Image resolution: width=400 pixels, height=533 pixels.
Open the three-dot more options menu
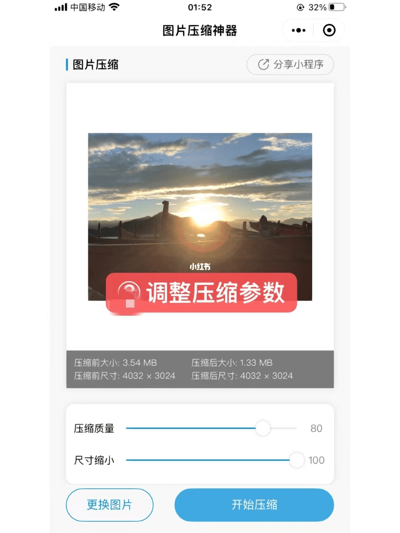(299, 30)
